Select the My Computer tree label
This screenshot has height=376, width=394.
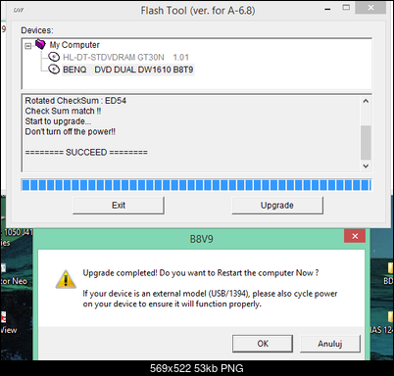point(74,45)
